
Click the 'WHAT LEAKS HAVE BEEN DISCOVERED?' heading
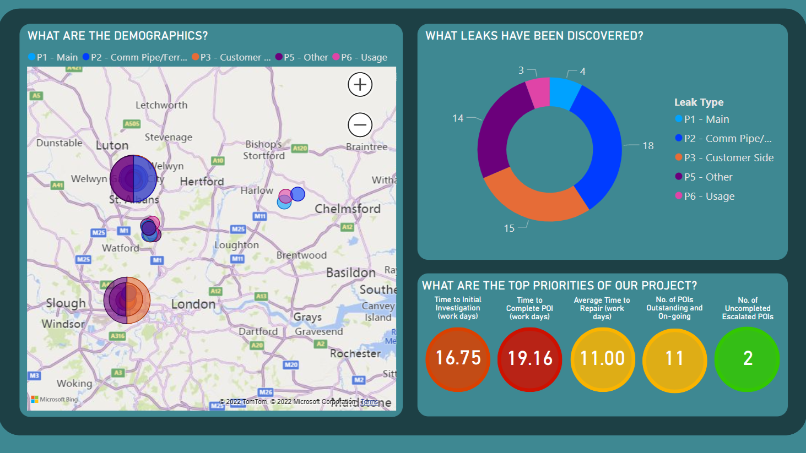534,36
